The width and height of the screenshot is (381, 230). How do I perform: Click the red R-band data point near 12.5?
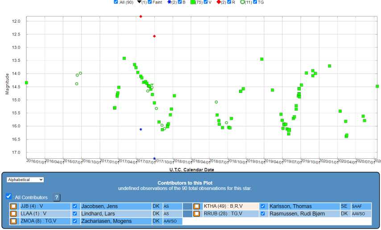tap(154, 36)
